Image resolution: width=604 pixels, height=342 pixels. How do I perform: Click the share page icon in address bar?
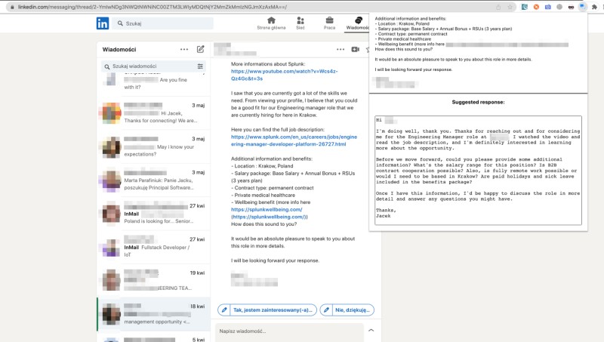[x=498, y=7]
